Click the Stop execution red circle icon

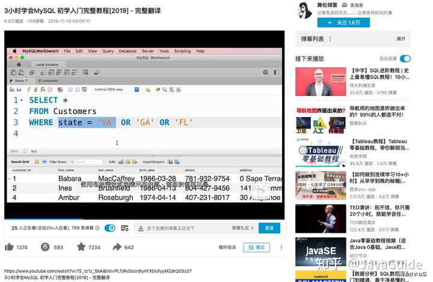50,89
